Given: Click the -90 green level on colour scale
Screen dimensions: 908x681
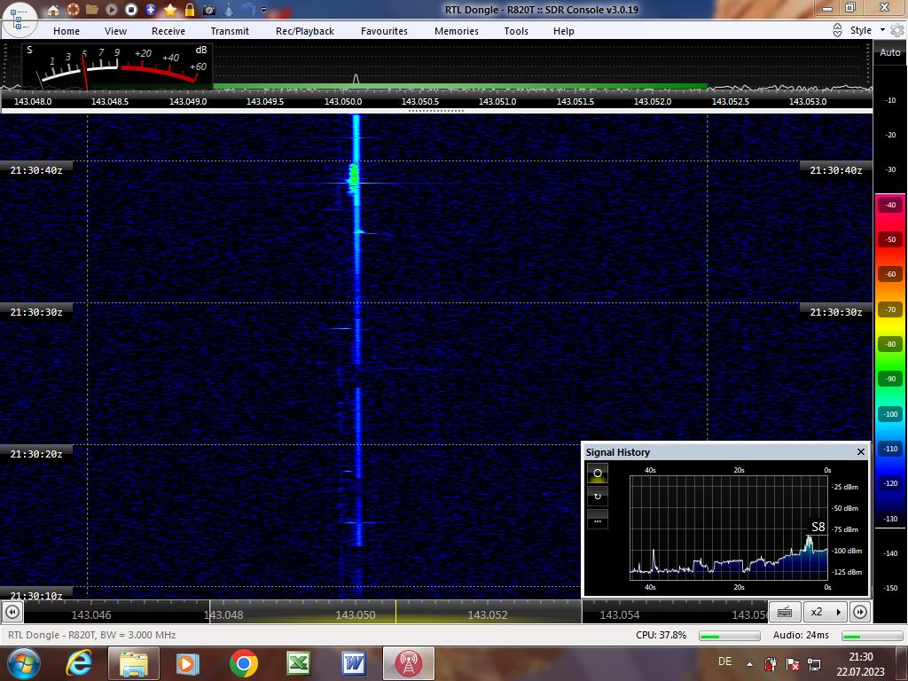Looking at the screenshot, I should [x=890, y=379].
